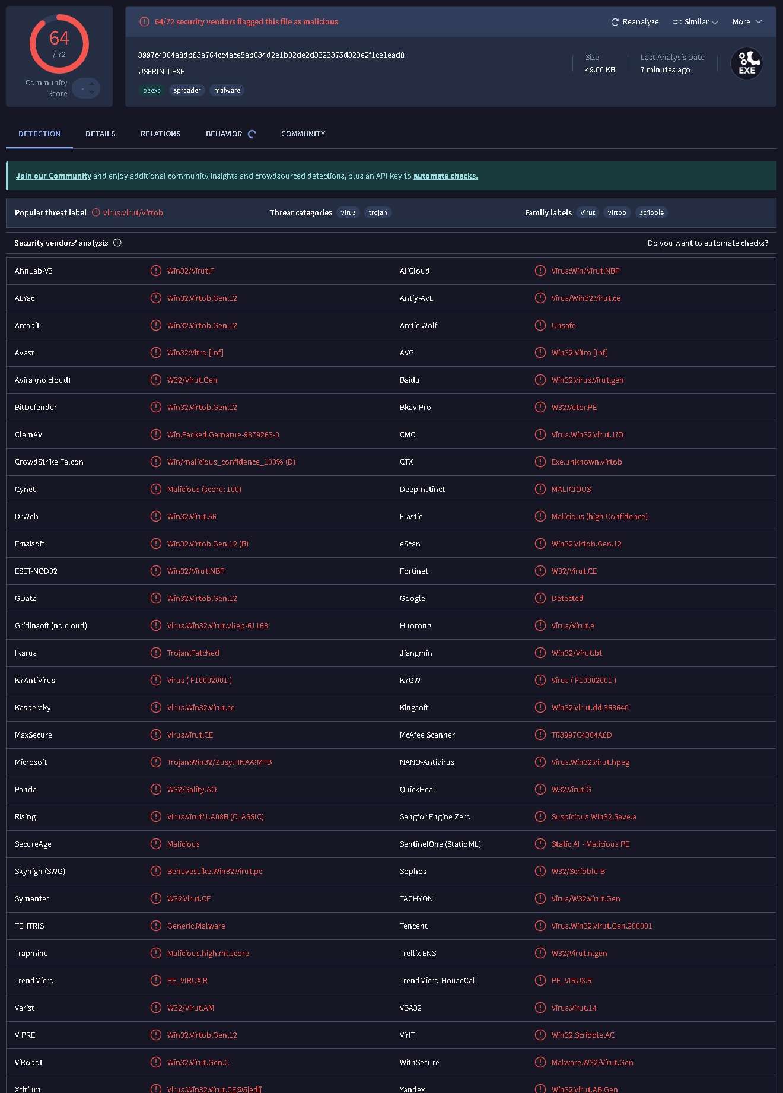Viewport: 783px width, 1093px height.
Task: Open the Relations tab
Action: pyautogui.click(x=160, y=134)
